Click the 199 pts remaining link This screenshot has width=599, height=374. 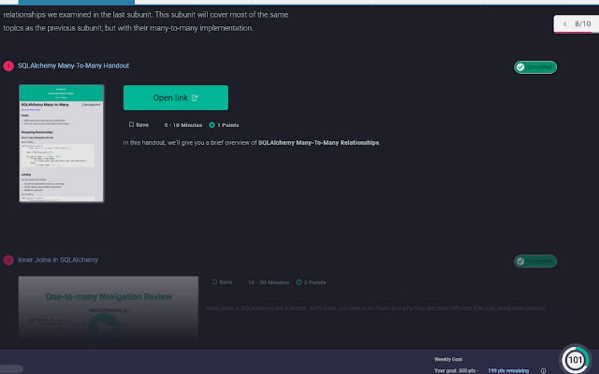pos(509,370)
